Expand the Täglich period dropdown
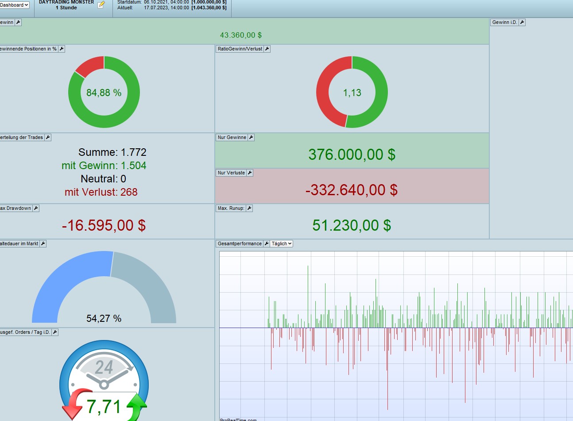The width and height of the screenshot is (573, 421). pos(282,243)
